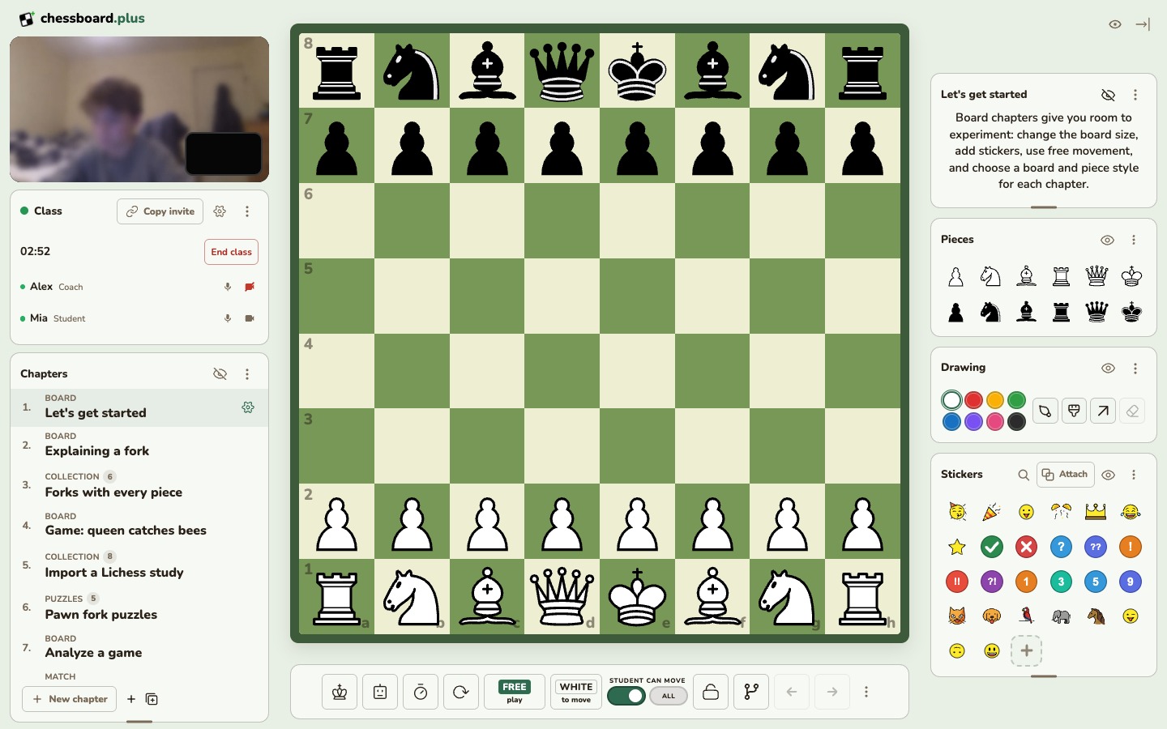Screen dimensions: 1167x729
Task: Click the open padlock icon in the toolbar
Action: [711, 692]
